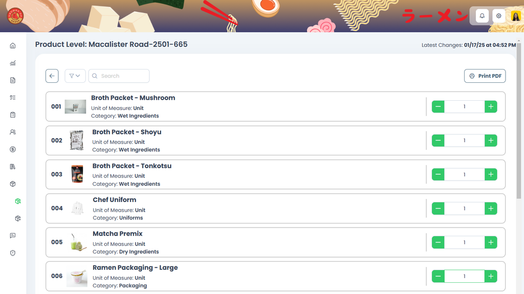Click the Broth Packet - Shoyu thumbnail
Image resolution: width=524 pixels, height=294 pixels.
click(x=77, y=140)
